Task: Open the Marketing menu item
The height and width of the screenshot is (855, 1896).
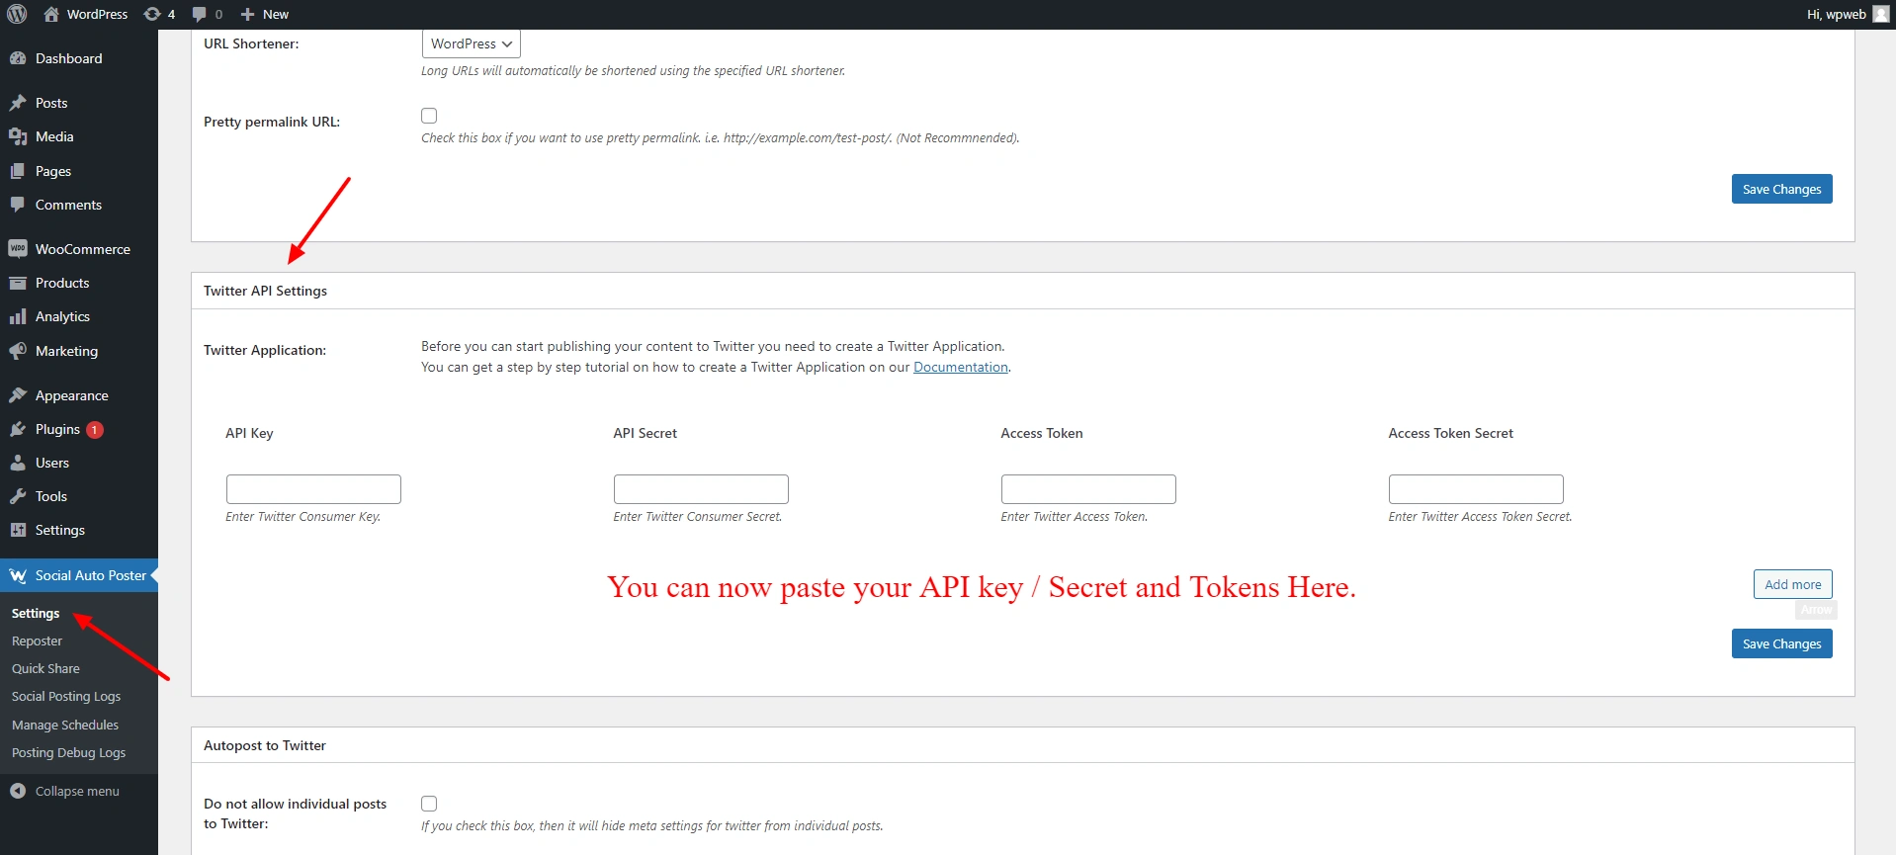Action: coord(79,351)
